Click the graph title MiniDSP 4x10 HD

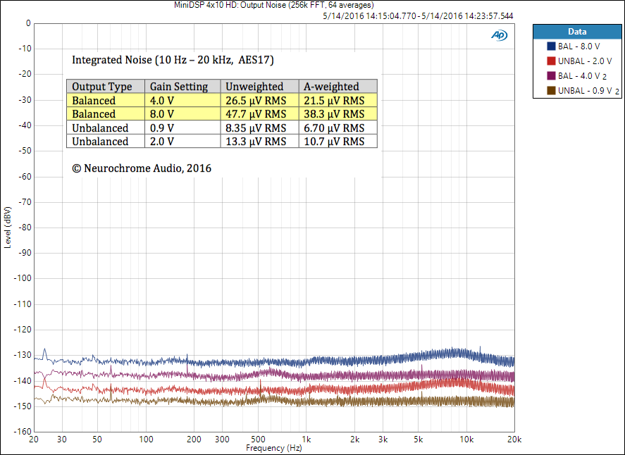[274, 5]
